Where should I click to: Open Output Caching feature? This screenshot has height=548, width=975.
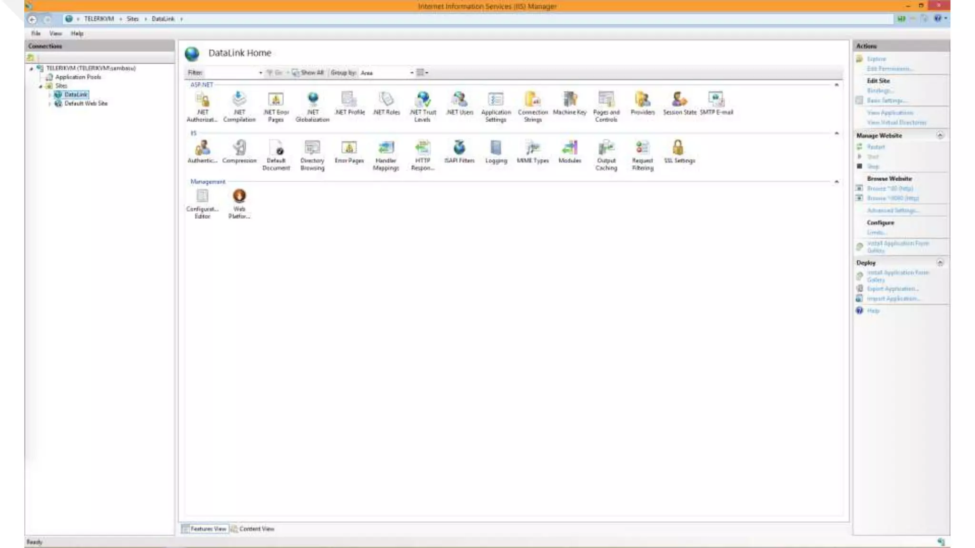[606, 155]
